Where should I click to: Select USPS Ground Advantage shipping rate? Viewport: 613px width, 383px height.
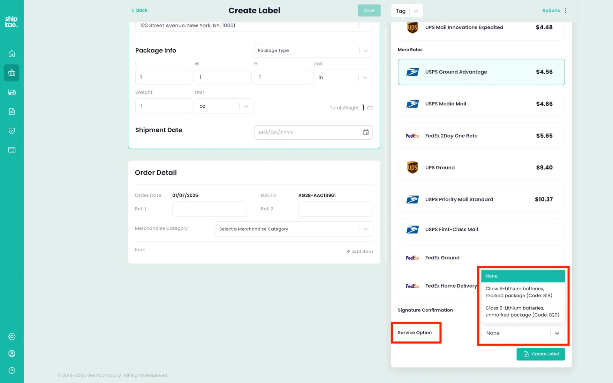481,72
